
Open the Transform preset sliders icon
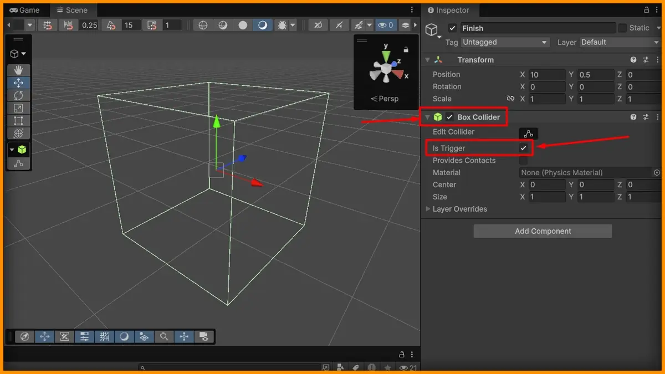[x=646, y=60]
